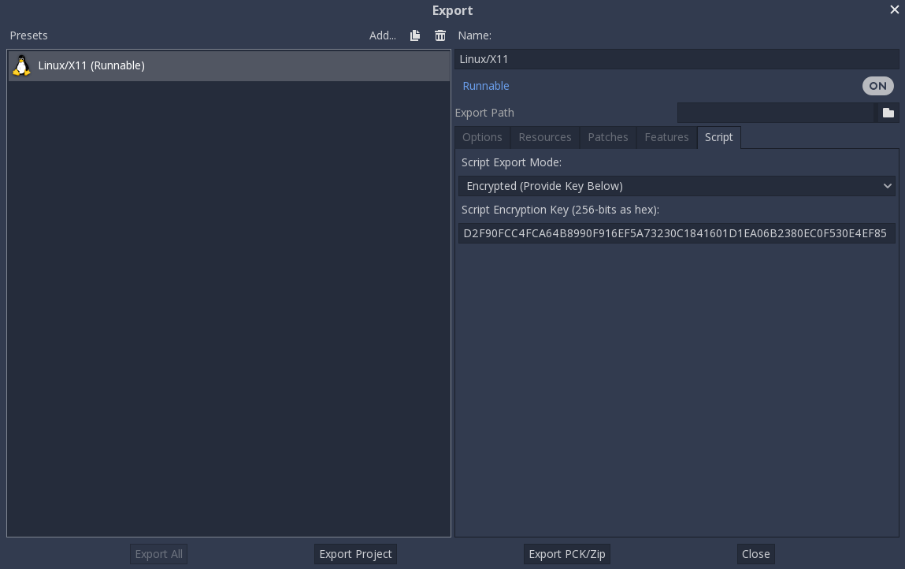Toggle Runnable off

point(877,86)
